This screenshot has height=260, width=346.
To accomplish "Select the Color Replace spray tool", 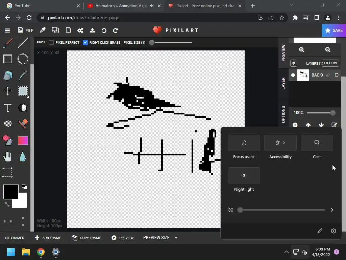I will 8,140.
